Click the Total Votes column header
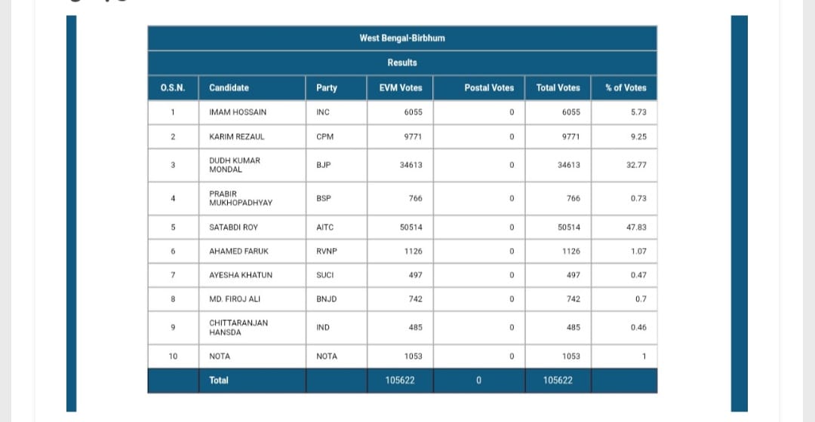This screenshot has height=422, width=815. coord(558,87)
